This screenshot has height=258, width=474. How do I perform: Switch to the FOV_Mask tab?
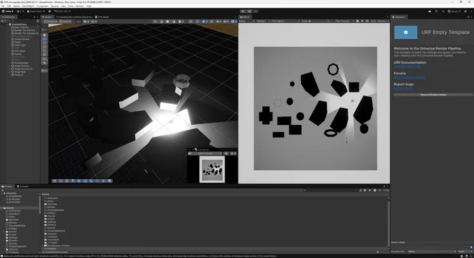pyautogui.click(x=102, y=17)
